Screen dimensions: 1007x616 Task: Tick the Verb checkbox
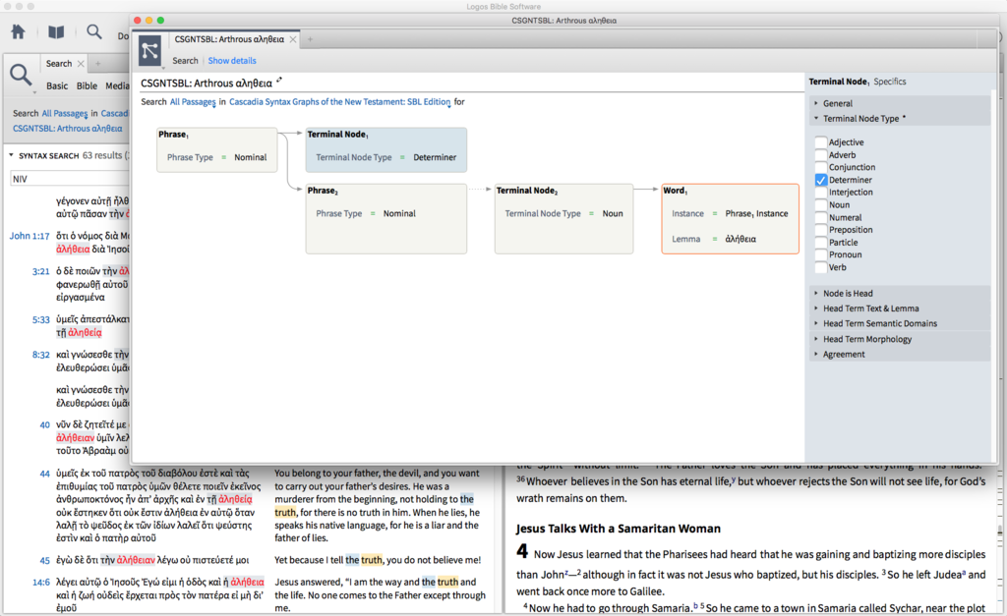click(x=821, y=267)
